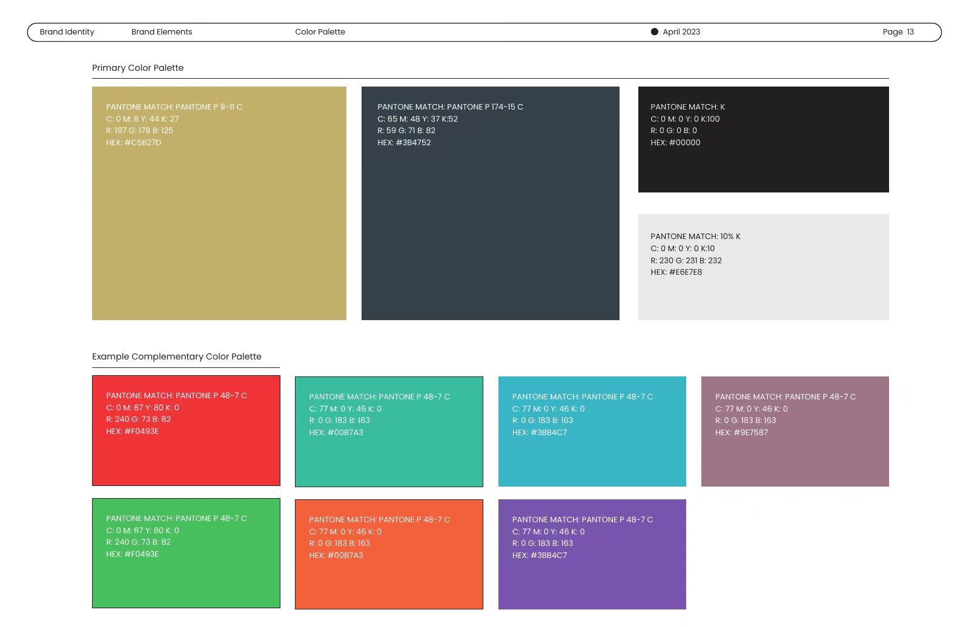The image size is (969, 627).
Task: Pick the cyan blue complementary swatch
Action: 592,432
